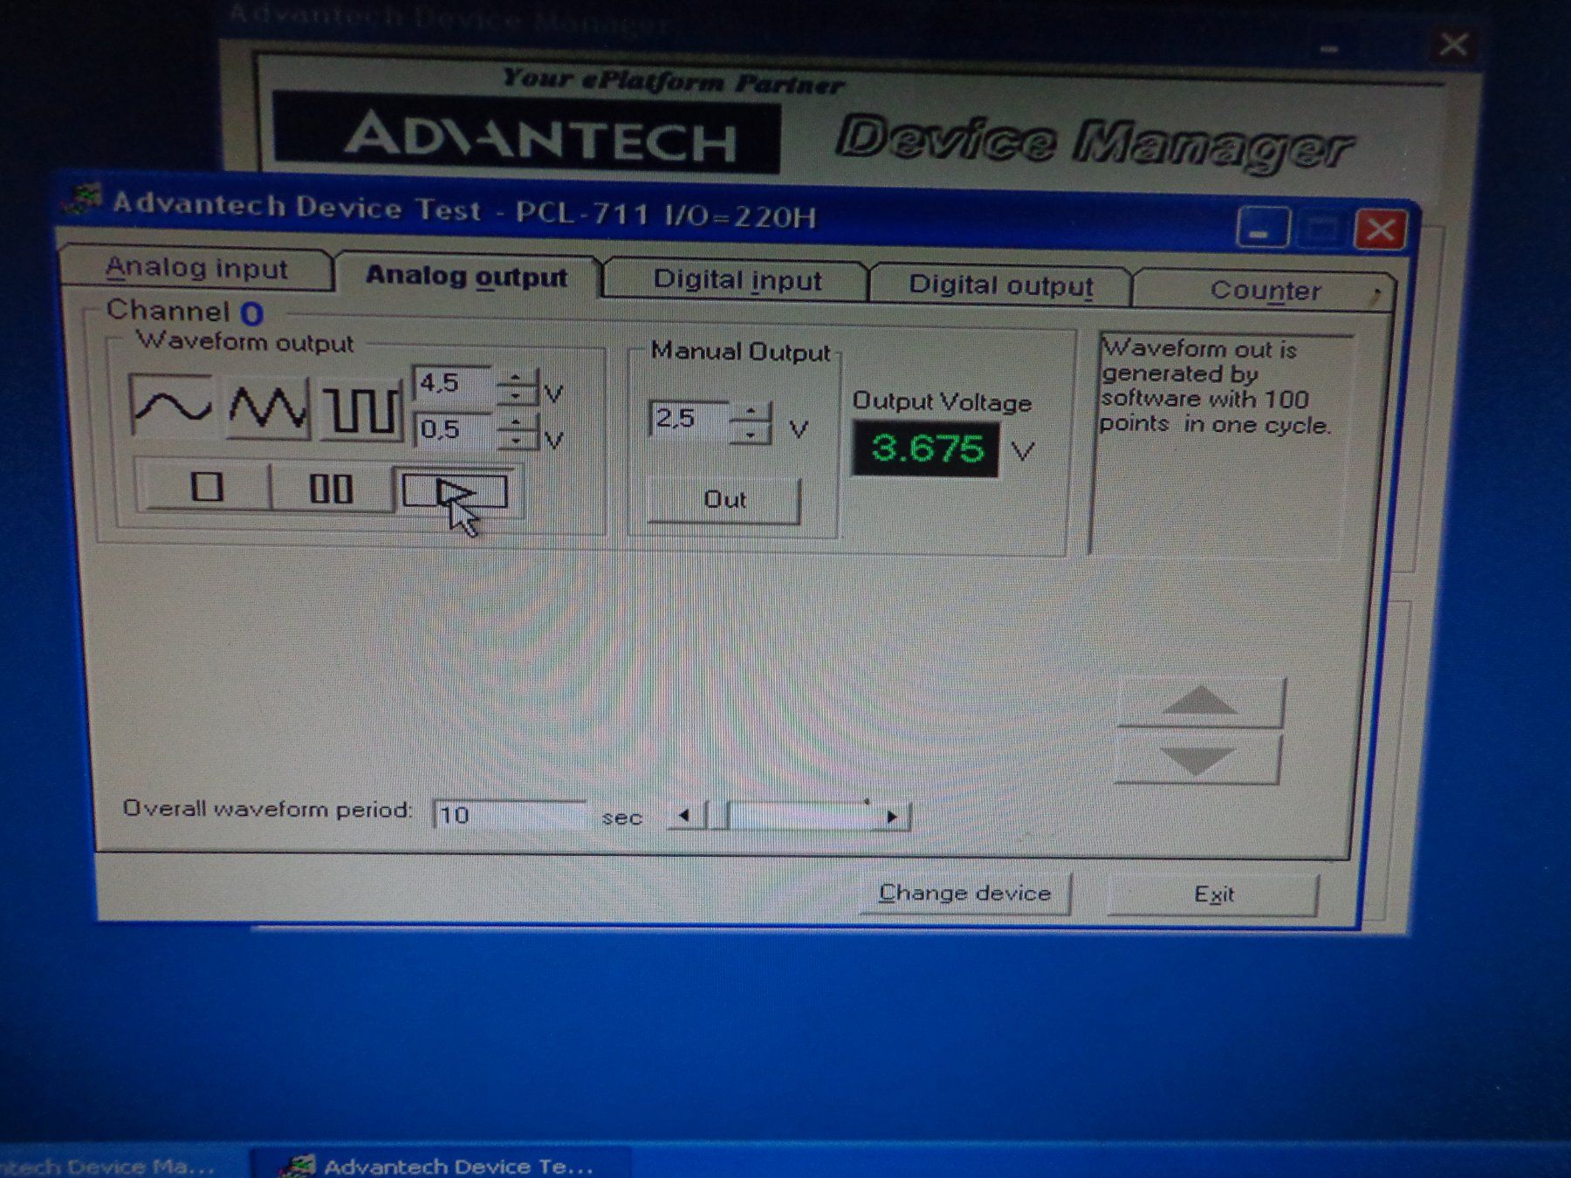Switch to the Analog output tab
The image size is (1571, 1178).
[x=466, y=275]
